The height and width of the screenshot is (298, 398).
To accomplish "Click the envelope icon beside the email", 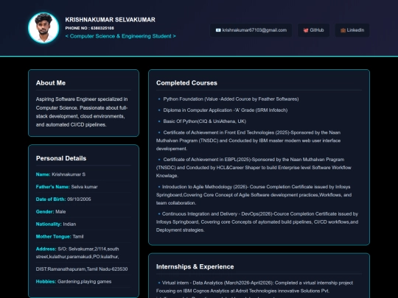I will [218, 30].
